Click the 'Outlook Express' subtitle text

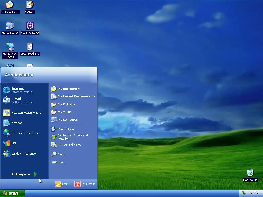click(22, 102)
